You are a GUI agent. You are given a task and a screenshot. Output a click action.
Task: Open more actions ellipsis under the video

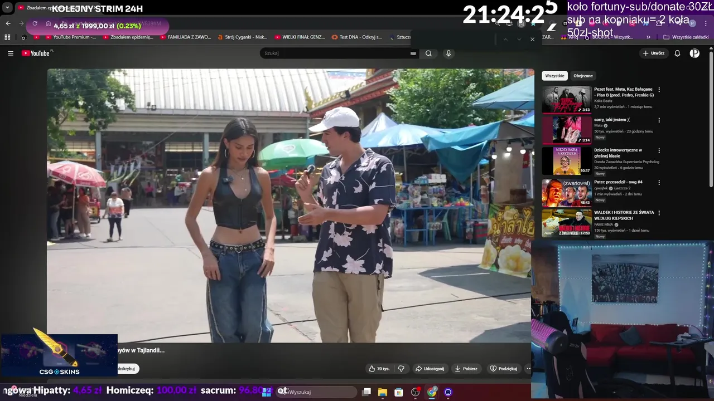click(x=528, y=369)
